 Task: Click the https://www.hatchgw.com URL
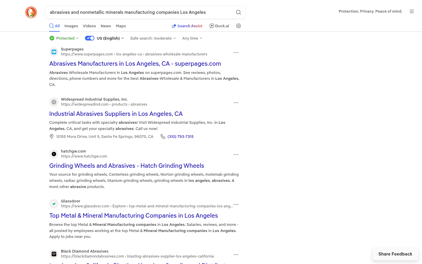84,156
